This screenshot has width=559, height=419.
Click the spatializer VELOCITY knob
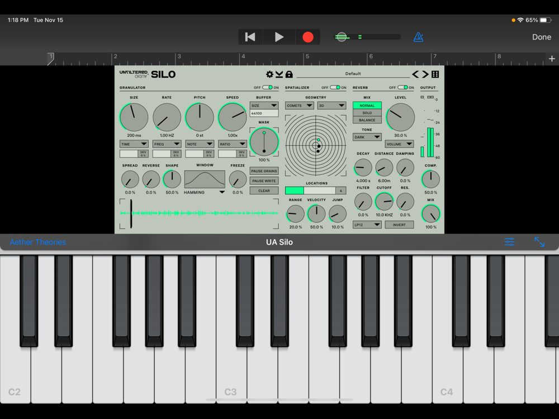316,214
